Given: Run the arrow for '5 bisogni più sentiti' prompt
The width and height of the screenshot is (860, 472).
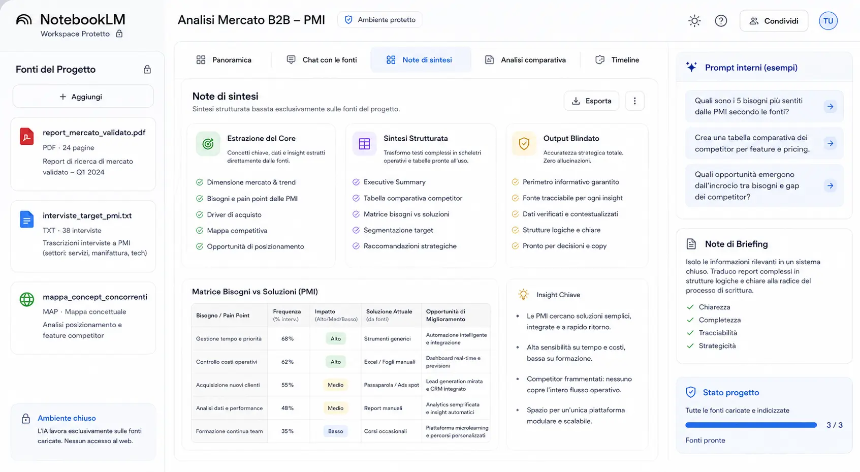Looking at the screenshot, I should (x=830, y=107).
